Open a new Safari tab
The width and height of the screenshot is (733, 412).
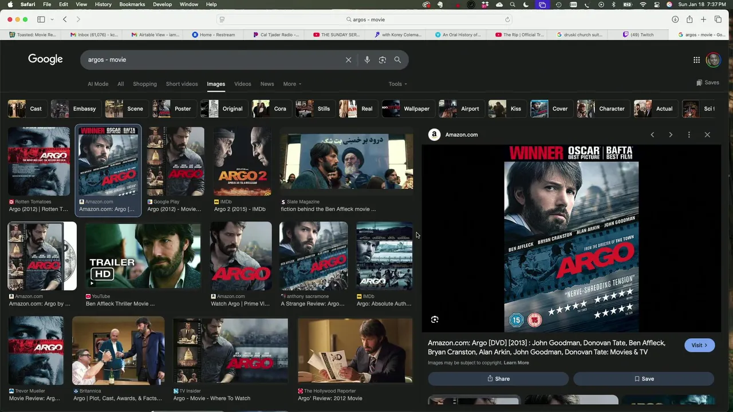(x=703, y=19)
